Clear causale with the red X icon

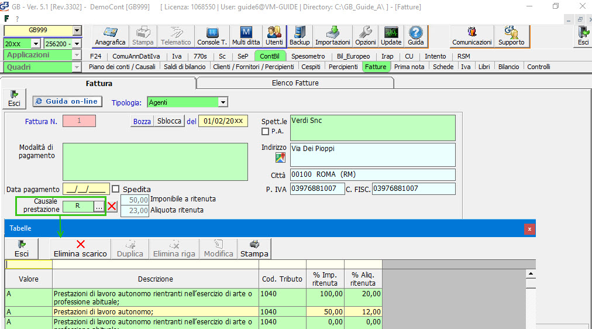(x=112, y=206)
